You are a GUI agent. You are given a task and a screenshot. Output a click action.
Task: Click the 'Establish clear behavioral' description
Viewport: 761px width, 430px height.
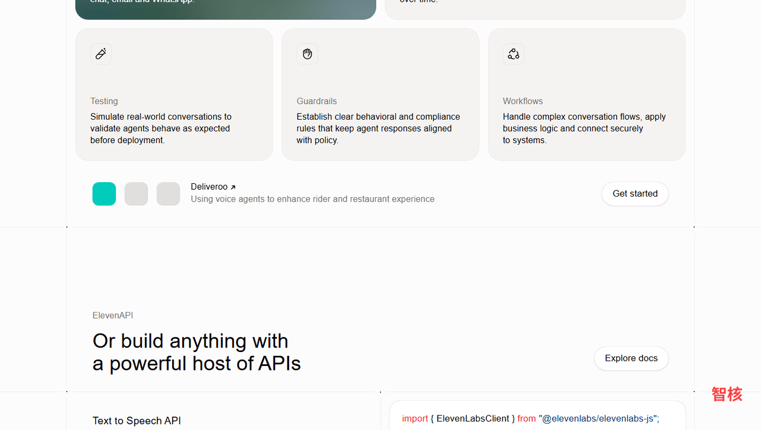[x=378, y=128]
